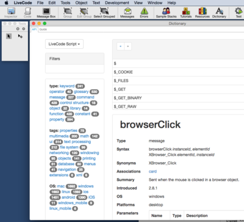Go to the next dictionary entry arrow

128,46
